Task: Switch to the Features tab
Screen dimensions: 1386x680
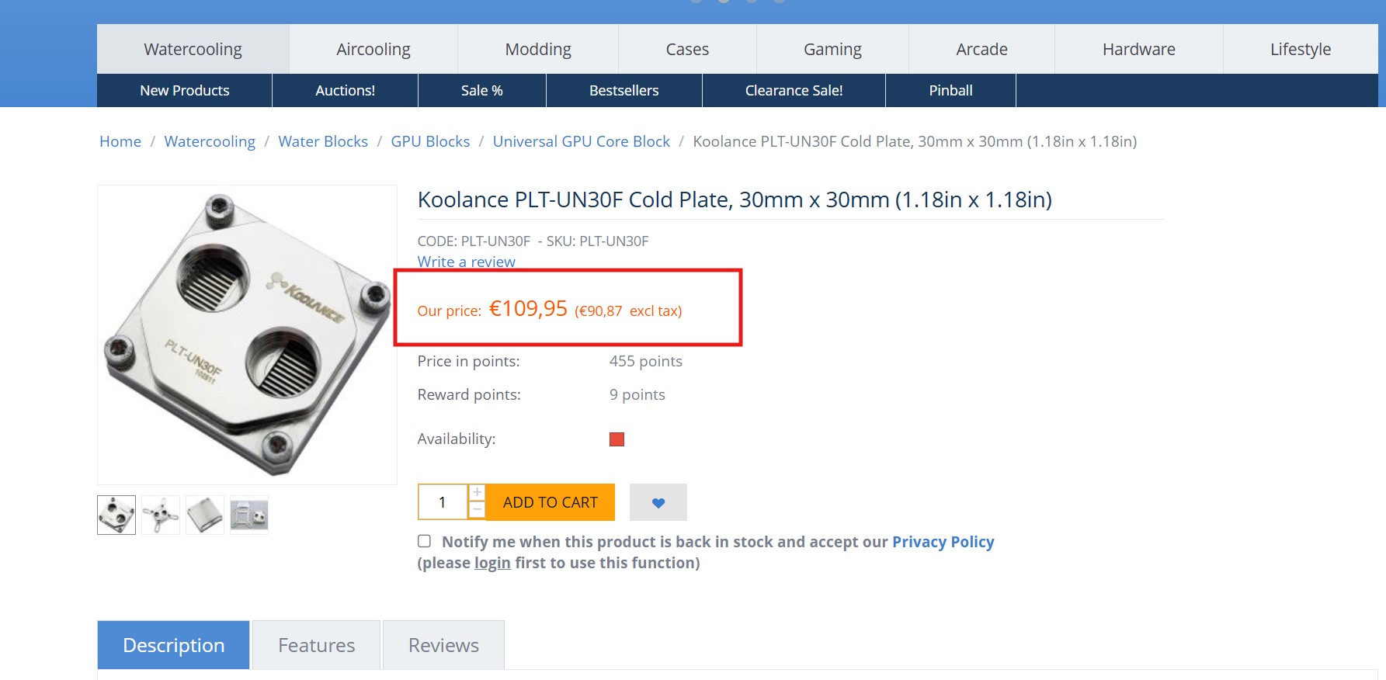Action: click(x=316, y=645)
